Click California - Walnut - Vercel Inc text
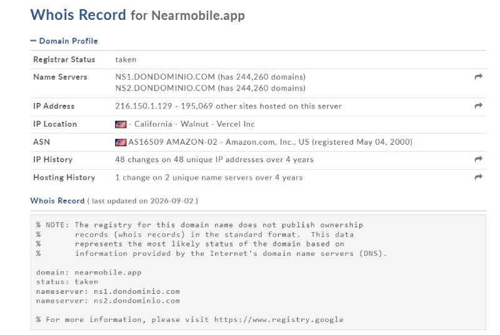500x335 pixels. pyautogui.click(x=194, y=124)
